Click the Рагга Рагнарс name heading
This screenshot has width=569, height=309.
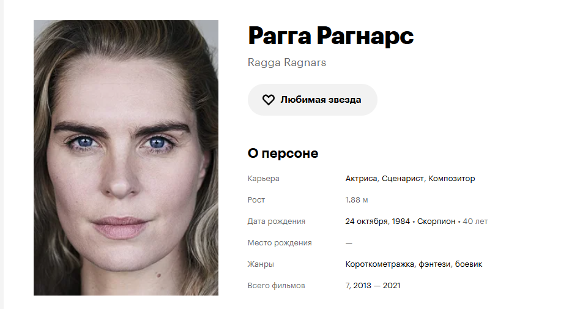(x=330, y=37)
